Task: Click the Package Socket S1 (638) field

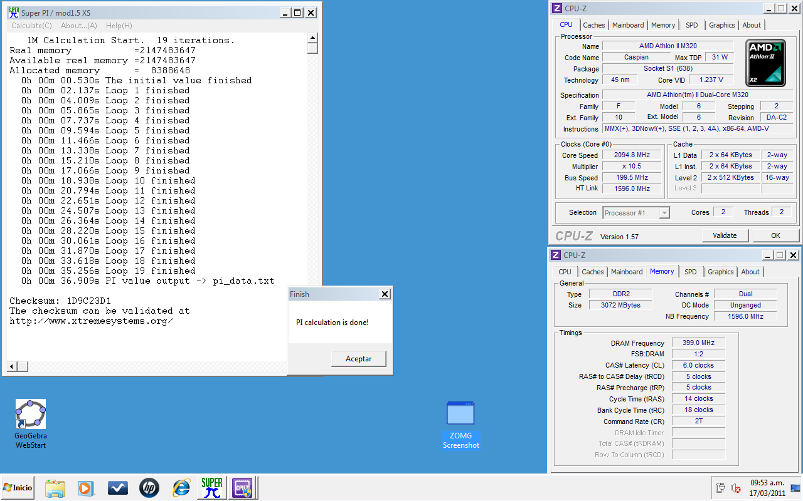Action: [667, 69]
